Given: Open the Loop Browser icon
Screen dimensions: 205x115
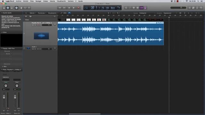Looking at the screenshot, I should click(197, 8).
